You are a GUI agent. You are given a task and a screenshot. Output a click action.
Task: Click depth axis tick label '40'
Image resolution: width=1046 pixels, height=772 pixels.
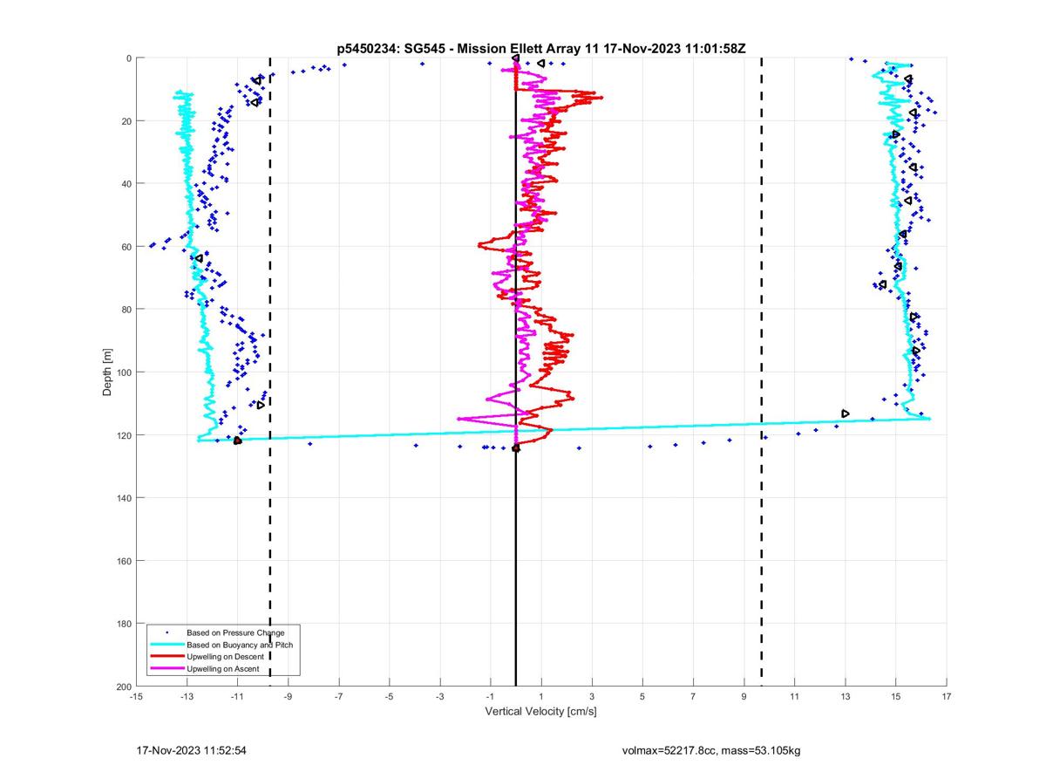click(x=126, y=184)
